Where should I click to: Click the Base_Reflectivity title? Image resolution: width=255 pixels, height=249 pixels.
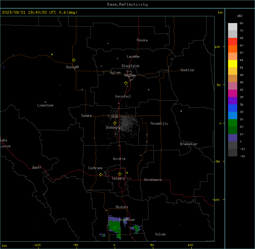pyautogui.click(x=127, y=4)
